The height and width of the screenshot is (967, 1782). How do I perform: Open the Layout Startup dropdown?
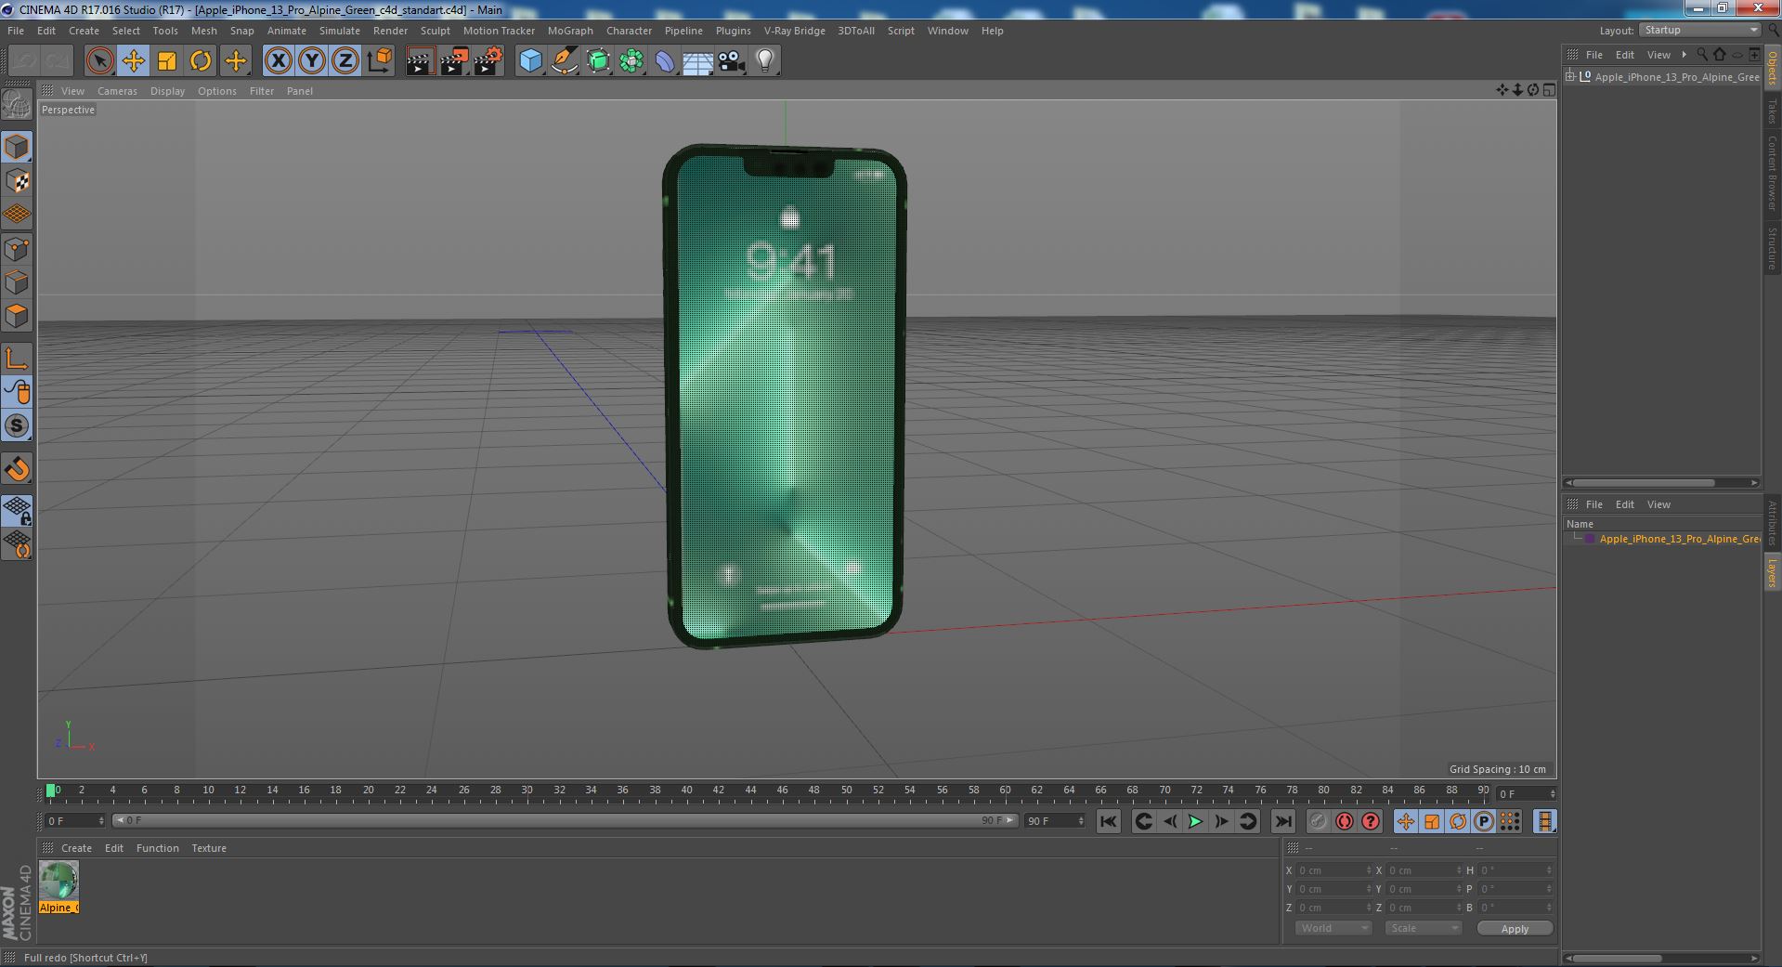[x=1699, y=31]
